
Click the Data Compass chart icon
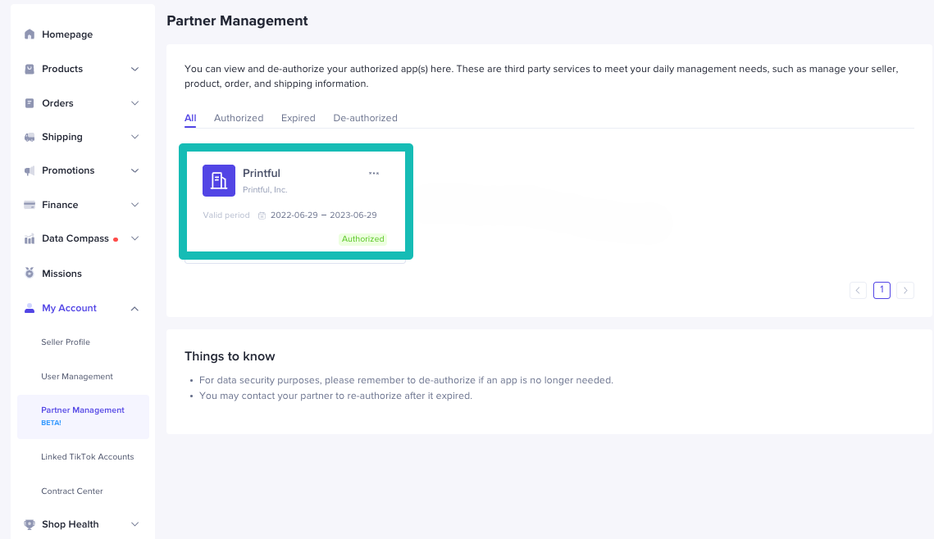(x=29, y=238)
